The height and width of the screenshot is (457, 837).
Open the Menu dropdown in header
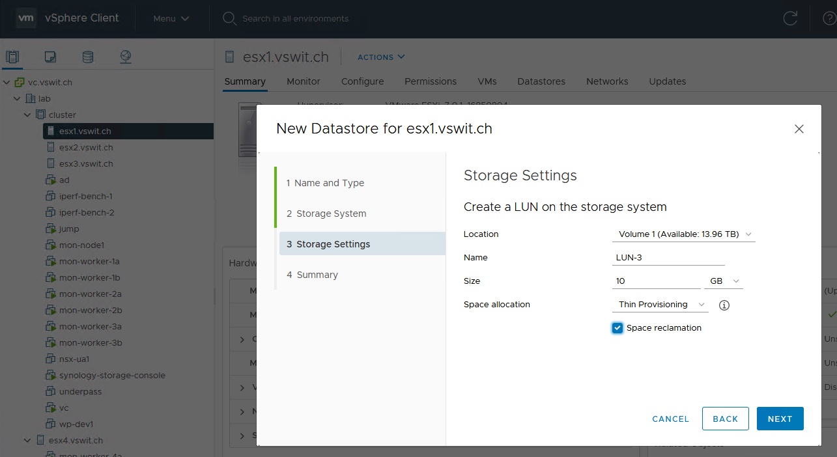171,18
